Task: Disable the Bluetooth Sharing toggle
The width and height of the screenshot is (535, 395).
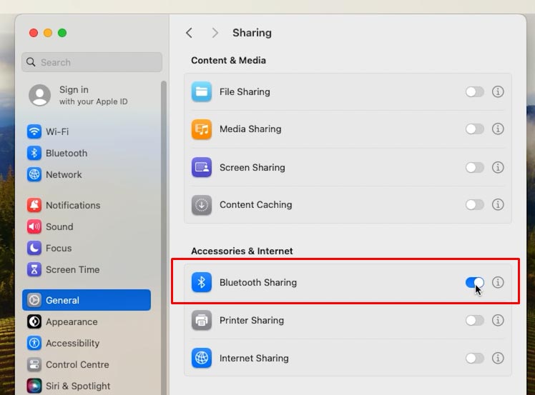Action: click(x=475, y=282)
